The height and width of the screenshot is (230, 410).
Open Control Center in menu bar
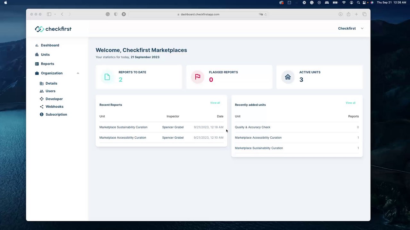(365, 3)
